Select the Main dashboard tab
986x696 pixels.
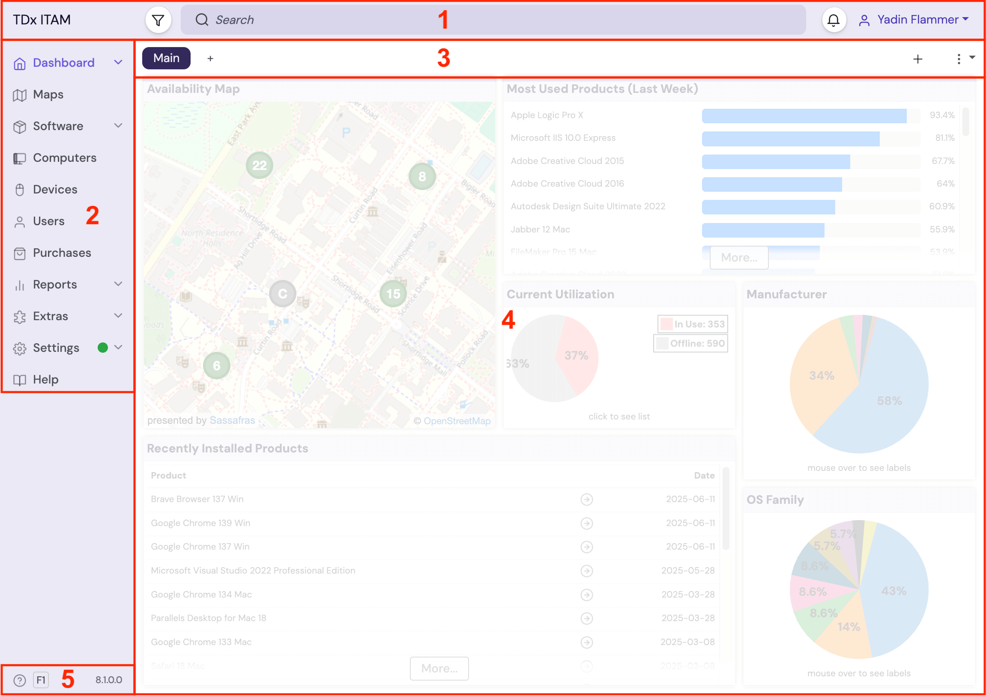(166, 58)
